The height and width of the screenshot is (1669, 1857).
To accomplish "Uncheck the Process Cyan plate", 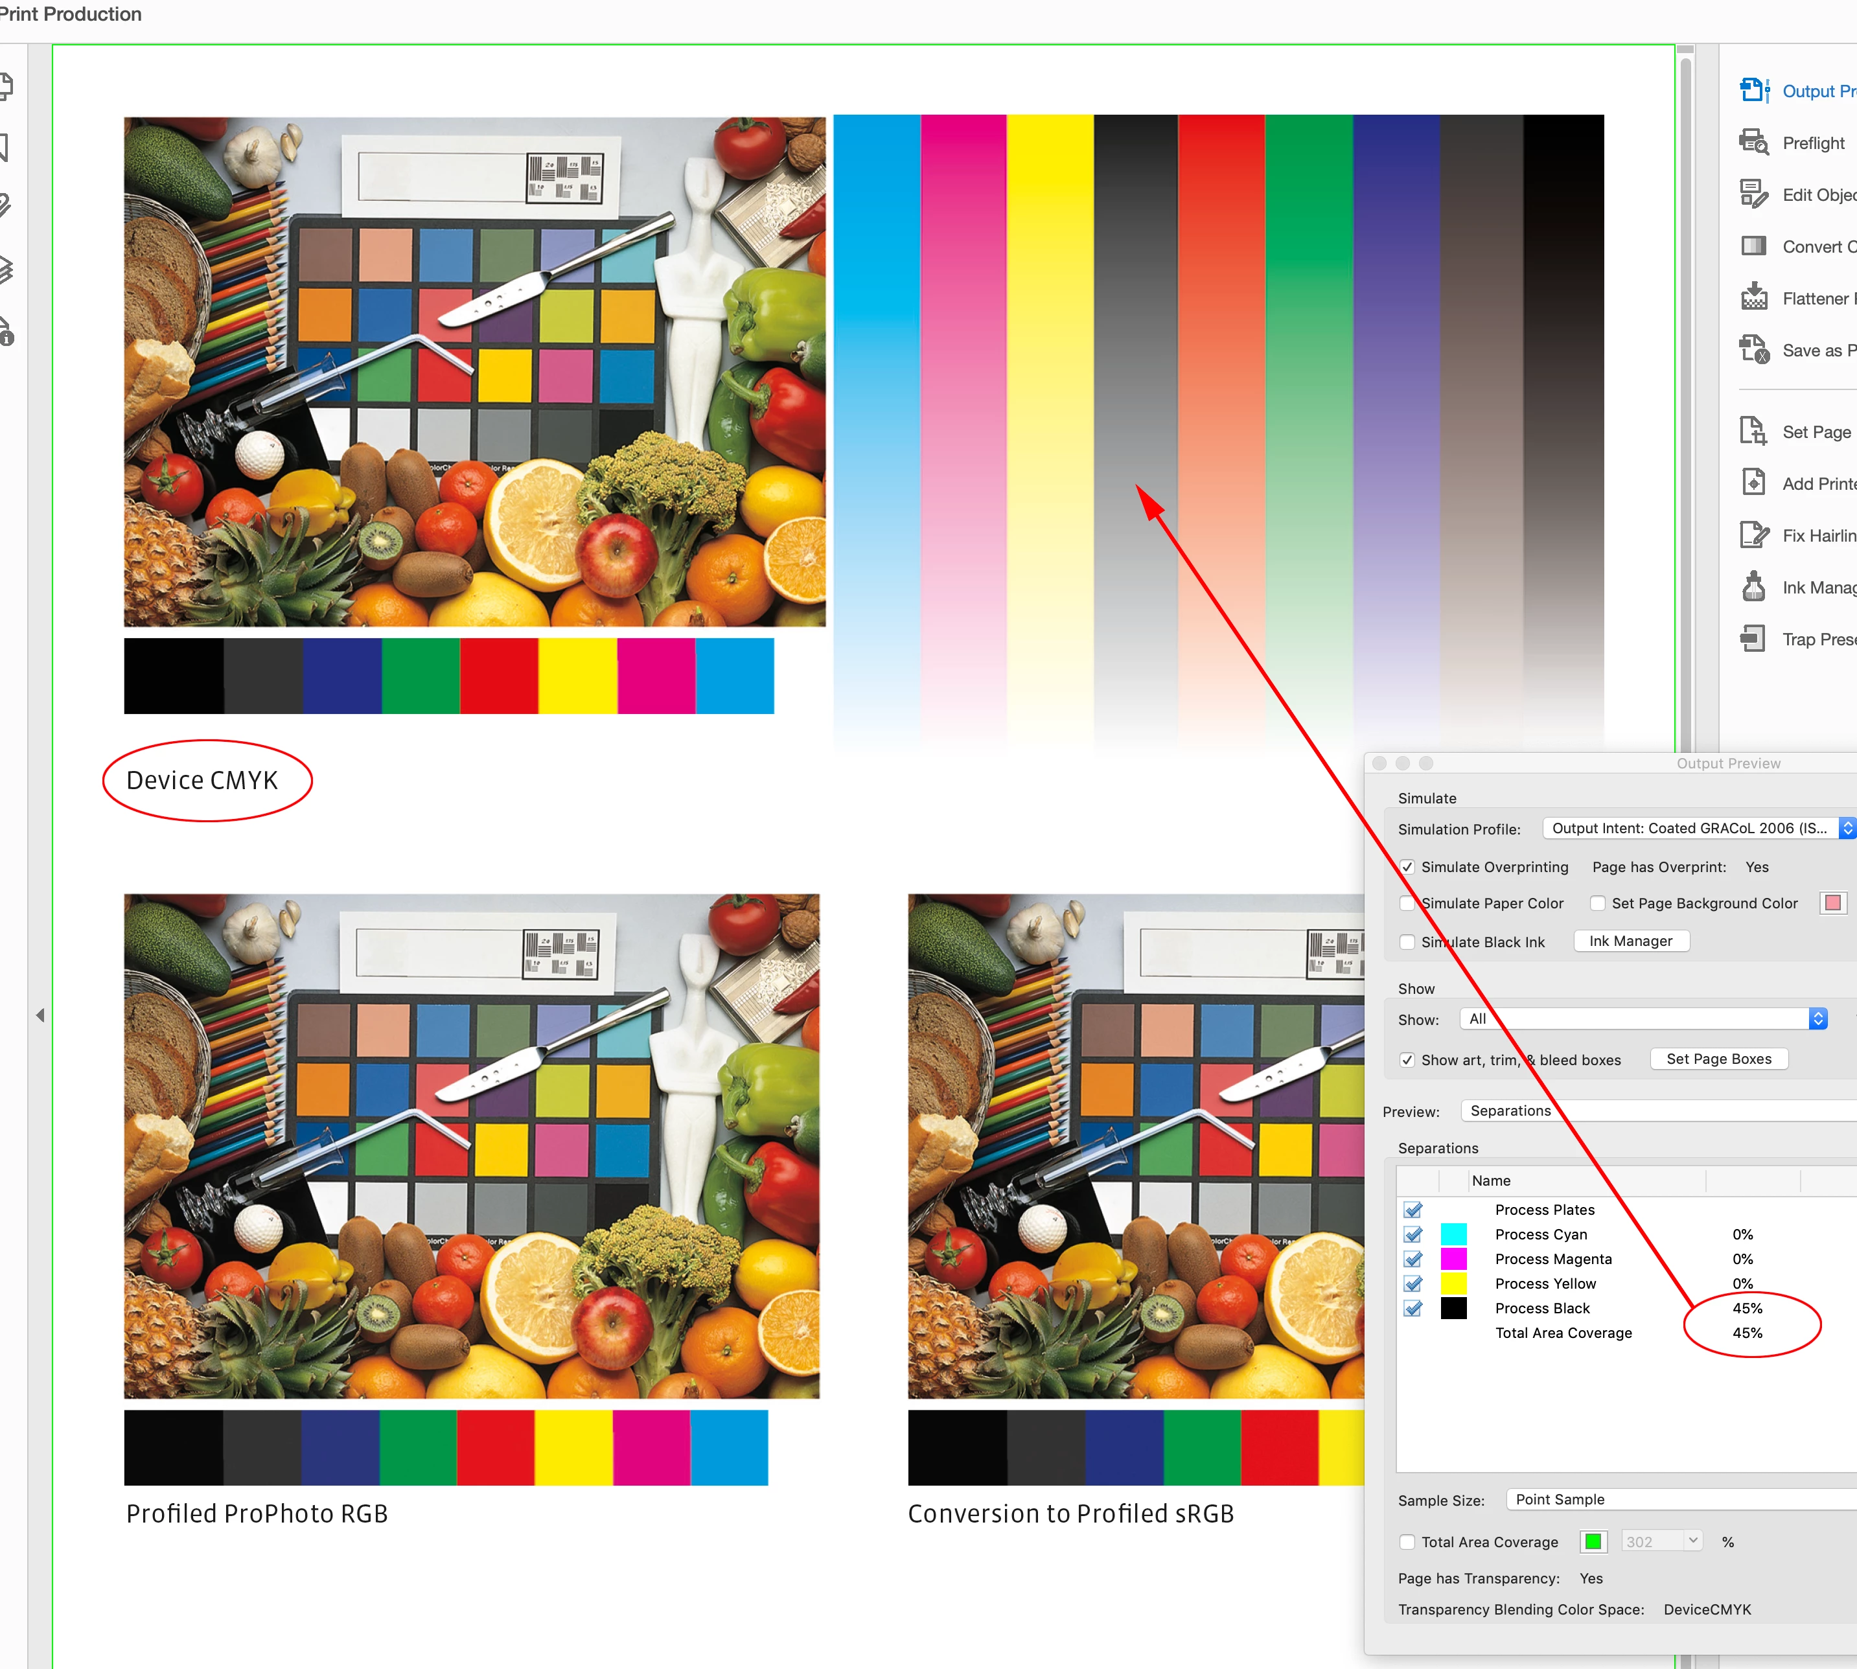I will click(1413, 1234).
